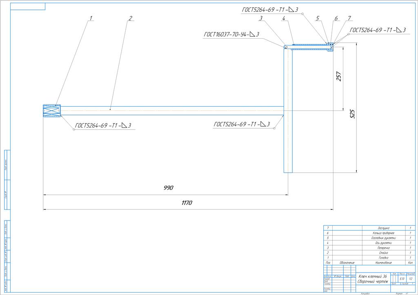The height and width of the screenshot is (295, 418).
Task: Select the mass value 5,13
Action: 402,279
